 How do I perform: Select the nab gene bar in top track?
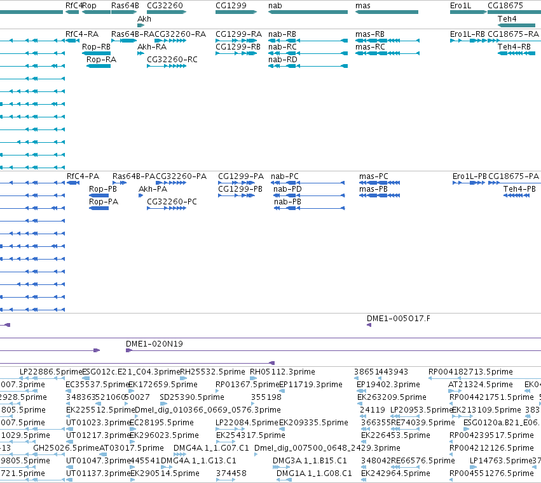(308, 12)
